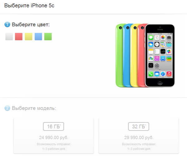The width and height of the screenshot is (187, 156).
Task: Click the Phone icon in phone dock
Action: [151, 74]
